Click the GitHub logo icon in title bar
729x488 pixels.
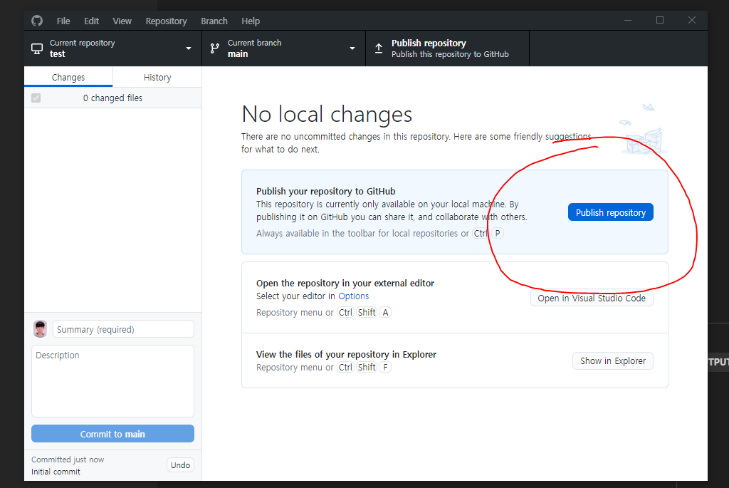tap(37, 21)
